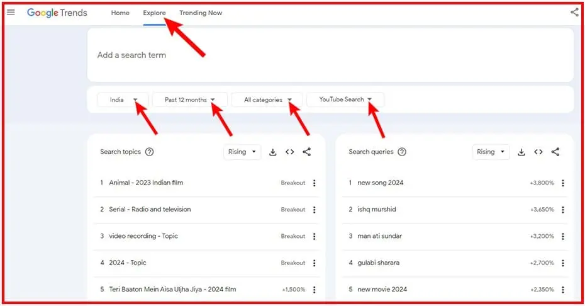
Task: Open more options for Animal - 2023 Indian film
Action: point(314,183)
